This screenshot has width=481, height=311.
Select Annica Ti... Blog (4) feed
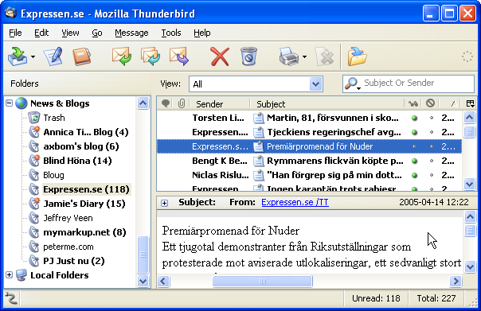[x=86, y=132]
